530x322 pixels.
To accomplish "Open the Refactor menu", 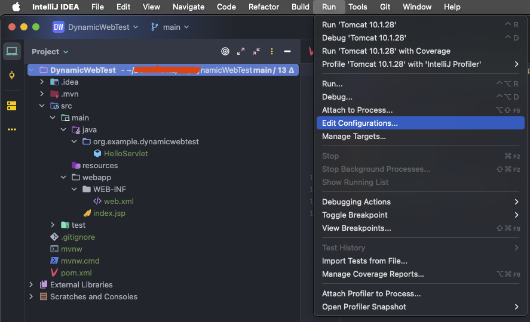I will click(x=264, y=7).
